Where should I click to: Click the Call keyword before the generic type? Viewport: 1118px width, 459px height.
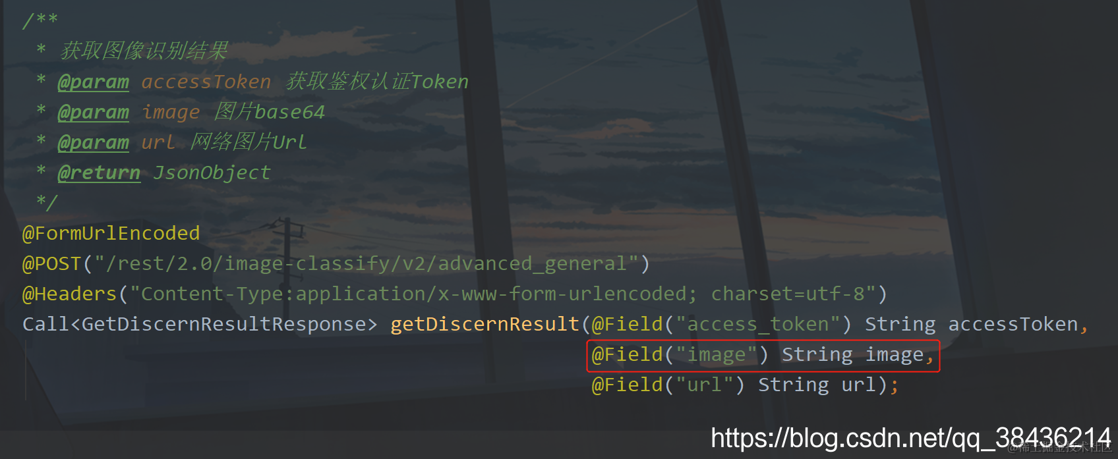click(x=45, y=324)
